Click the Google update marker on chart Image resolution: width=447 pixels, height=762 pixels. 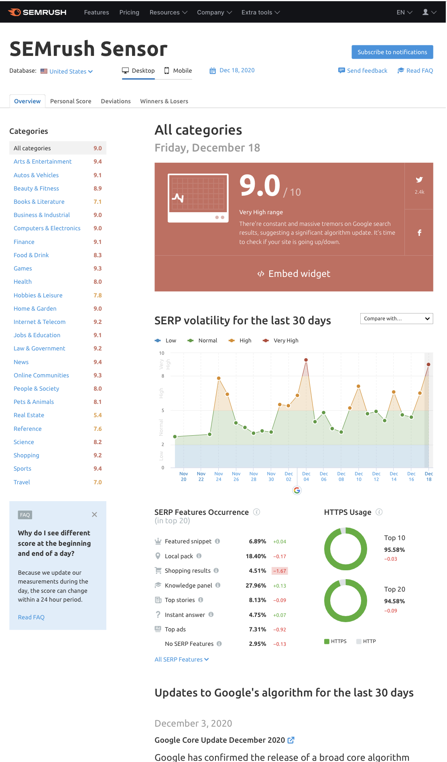tap(297, 490)
